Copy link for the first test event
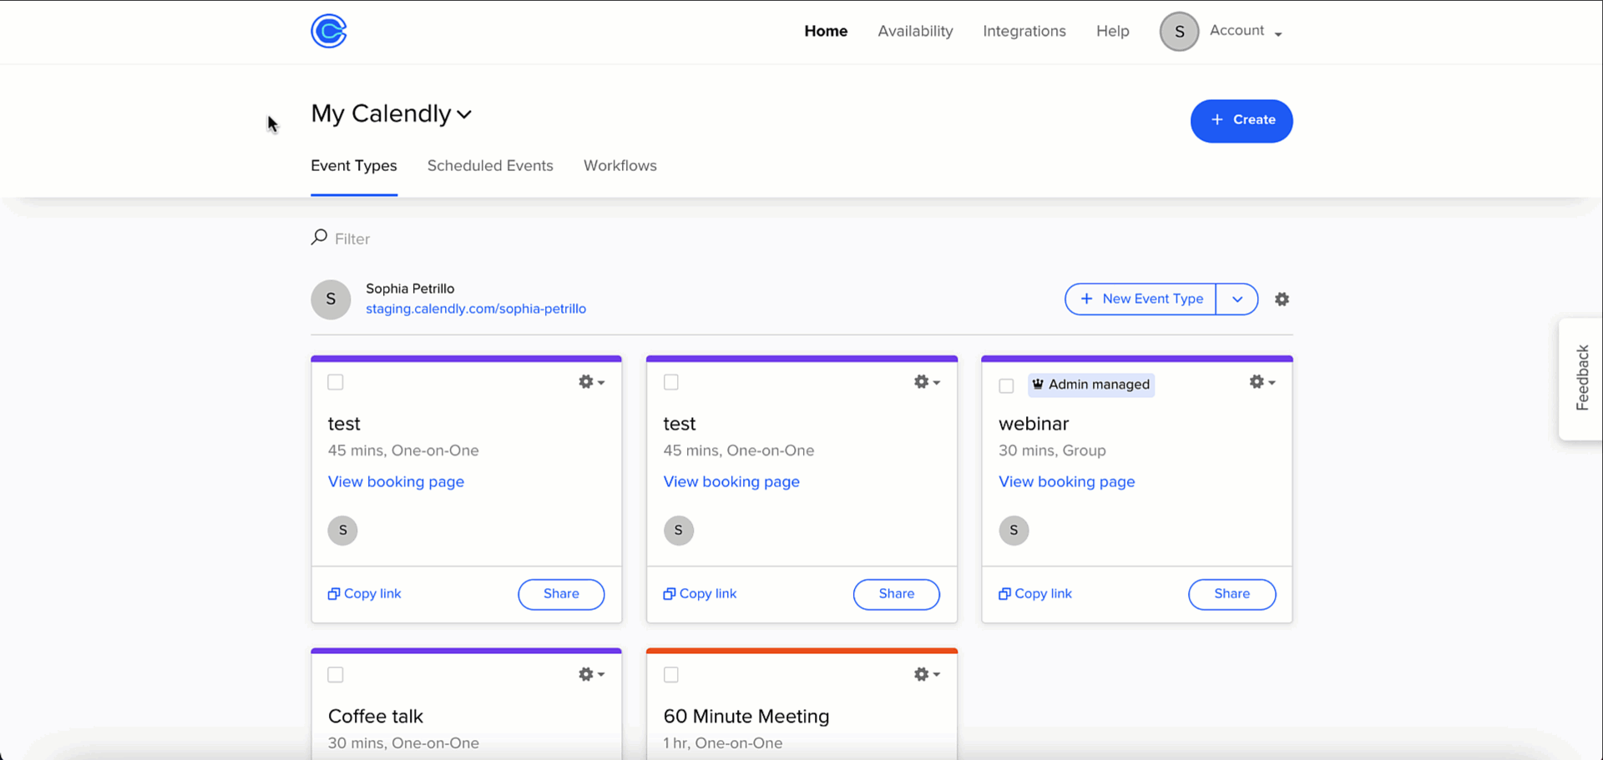 click(365, 594)
